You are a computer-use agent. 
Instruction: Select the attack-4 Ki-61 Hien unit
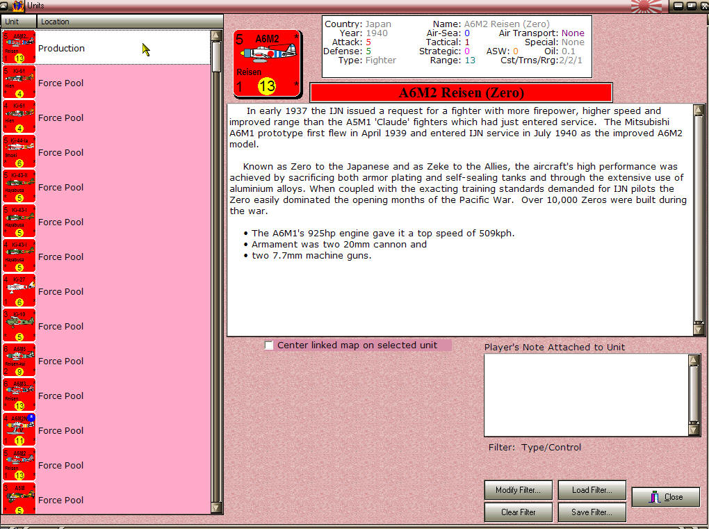(x=19, y=117)
